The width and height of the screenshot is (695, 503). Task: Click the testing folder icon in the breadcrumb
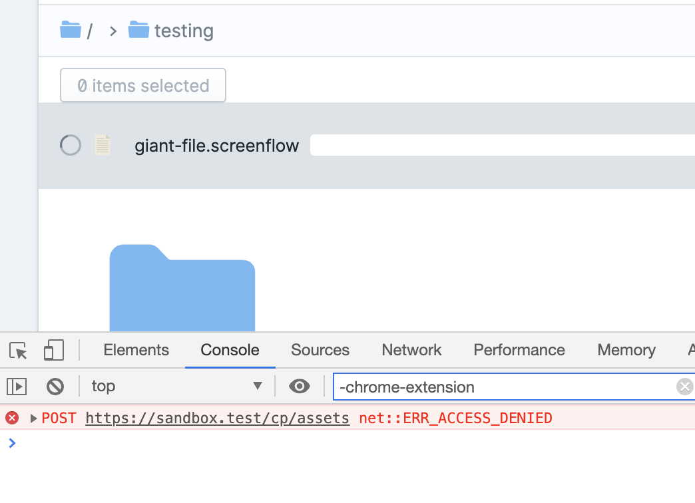click(x=138, y=29)
